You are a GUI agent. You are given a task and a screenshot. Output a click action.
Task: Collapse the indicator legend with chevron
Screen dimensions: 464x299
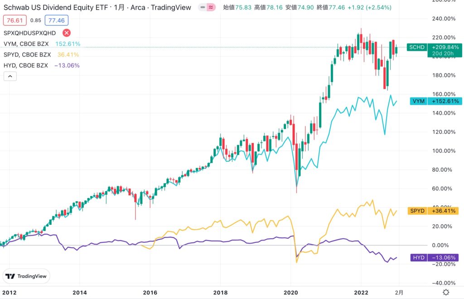(10, 77)
